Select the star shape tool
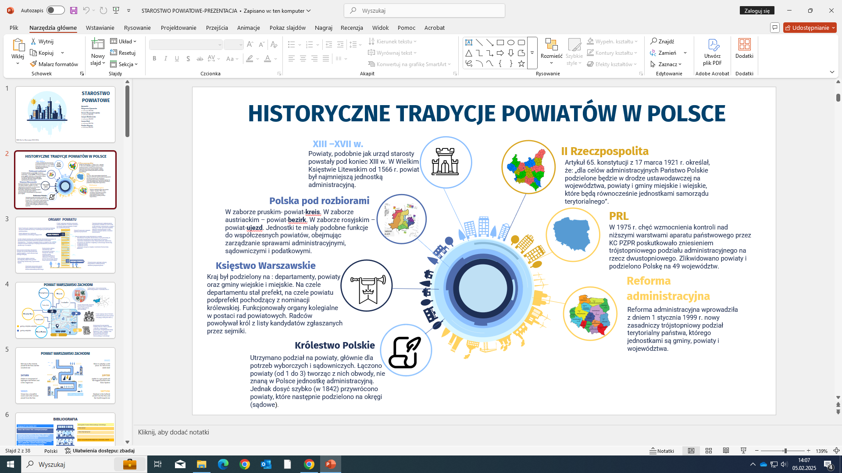 coord(521,64)
